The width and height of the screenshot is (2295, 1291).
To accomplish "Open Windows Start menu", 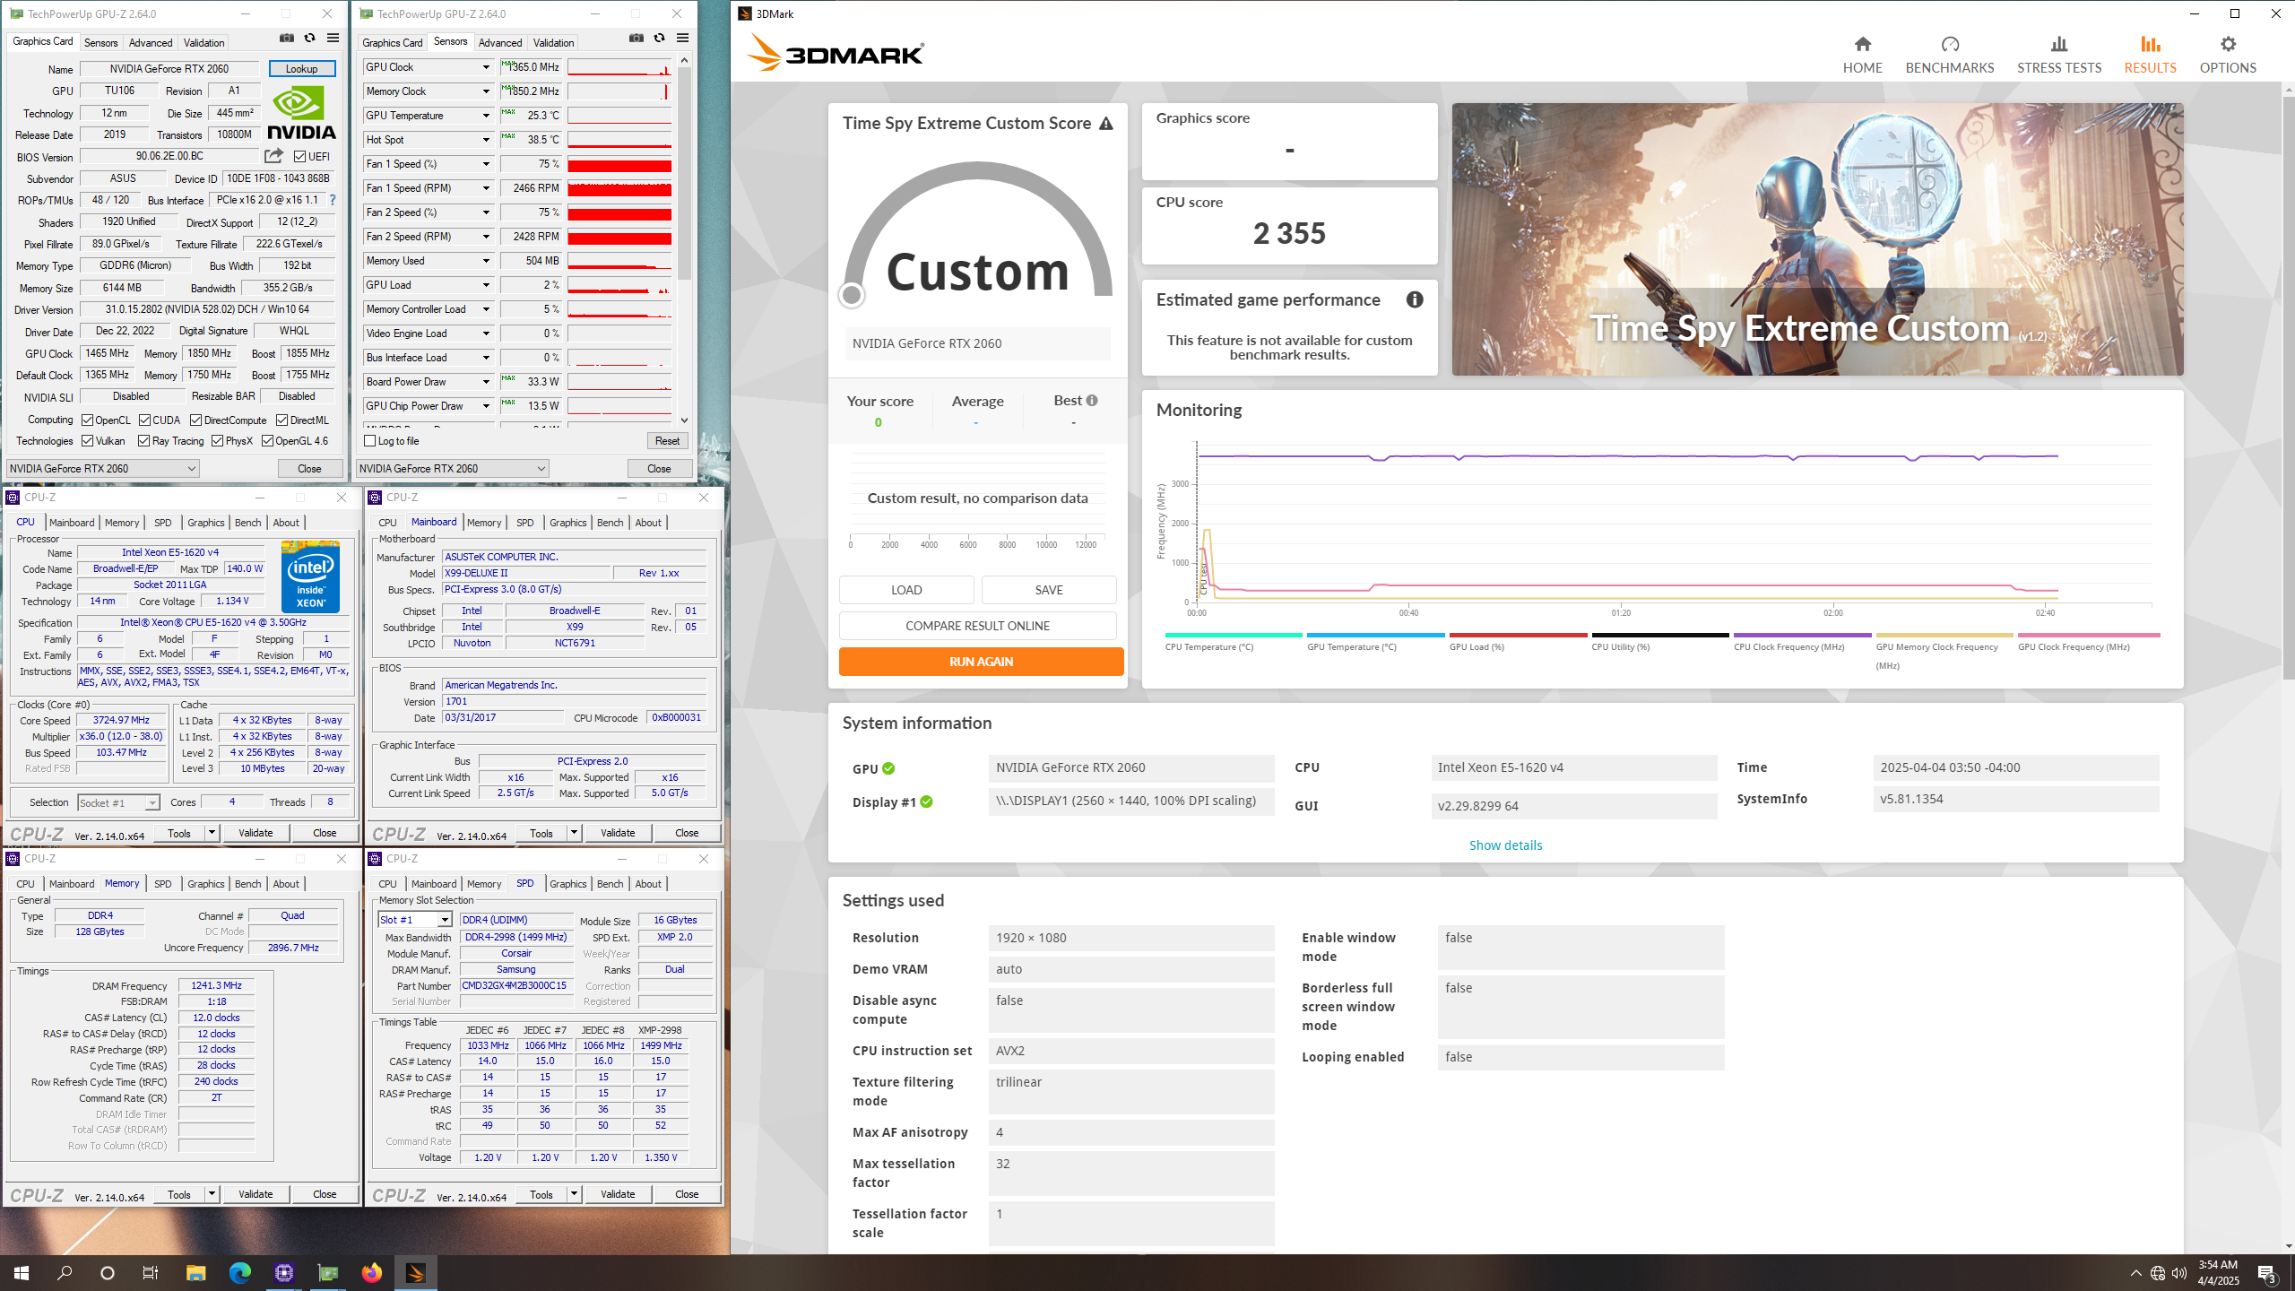I will point(22,1272).
